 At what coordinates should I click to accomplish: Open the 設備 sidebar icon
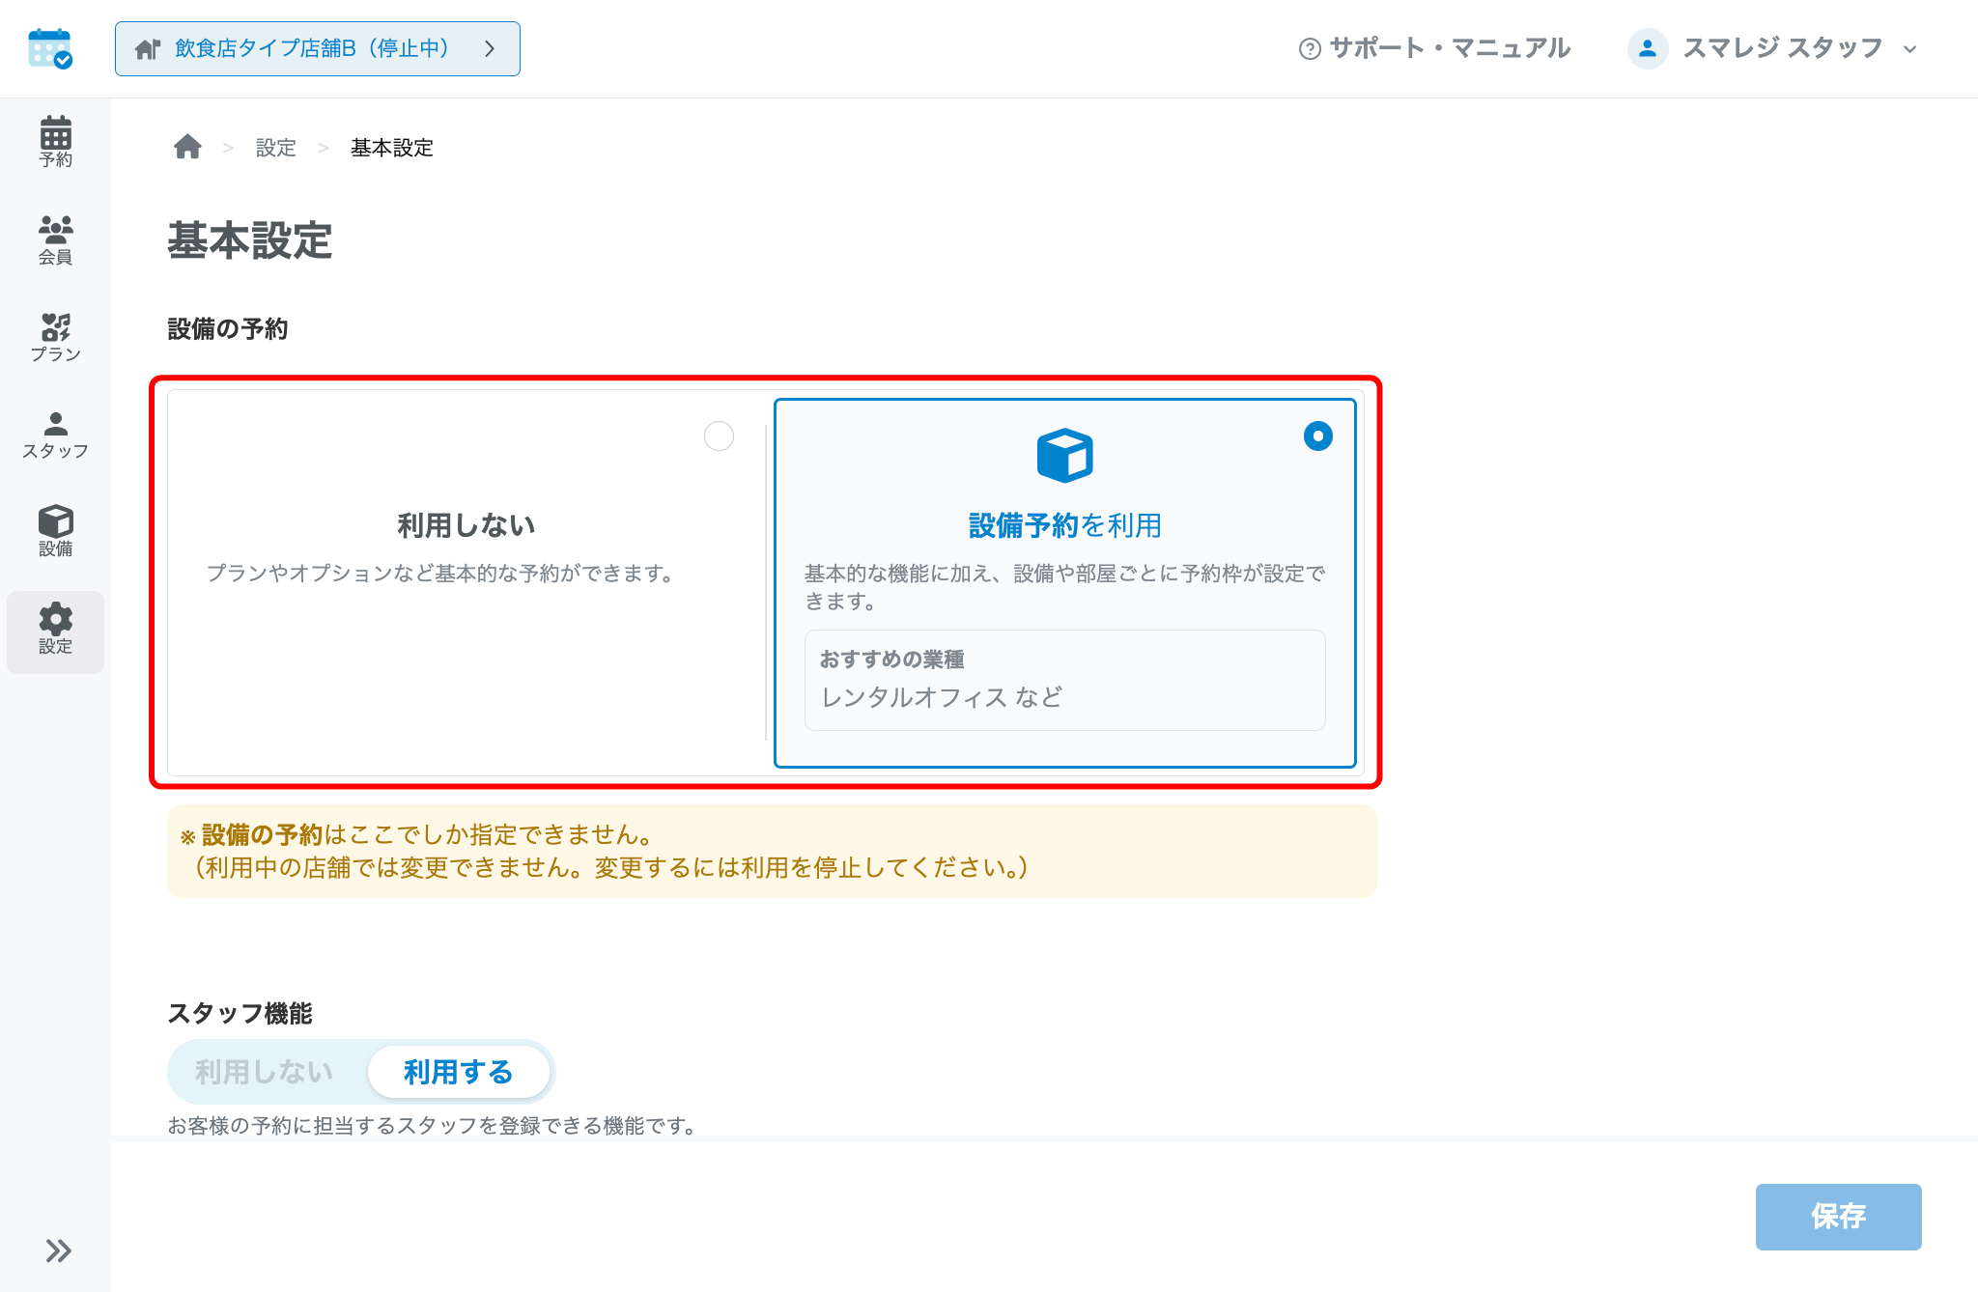55,531
